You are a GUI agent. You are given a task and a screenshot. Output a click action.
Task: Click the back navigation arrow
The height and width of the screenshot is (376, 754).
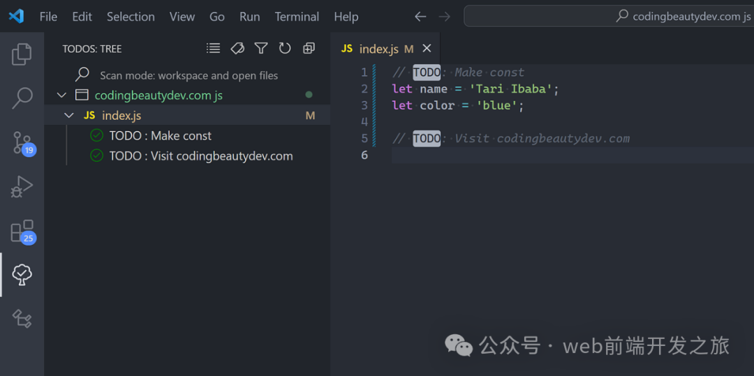pyautogui.click(x=420, y=17)
